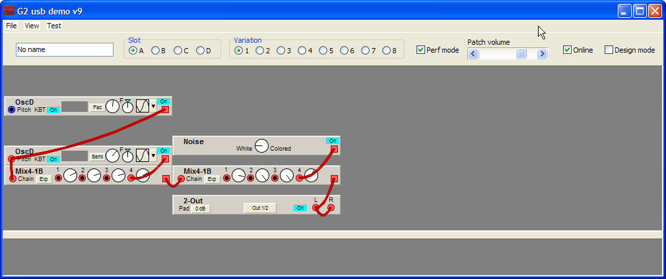Open the second OscD waveform dropdown arrow
Screen dimensions: 666x279
click(x=154, y=156)
